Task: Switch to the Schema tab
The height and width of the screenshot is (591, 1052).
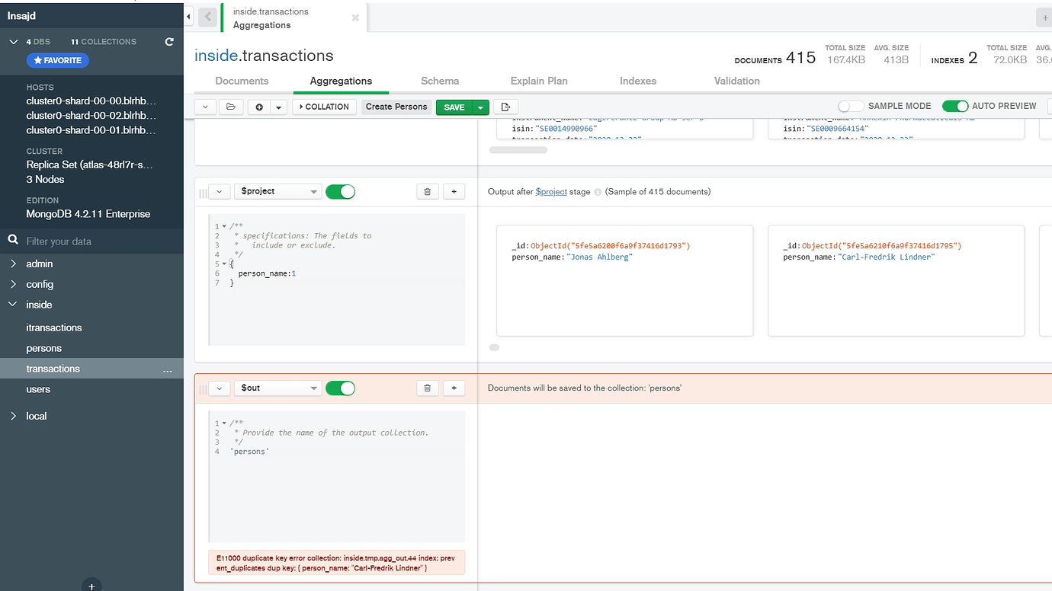Action: pos(440,81)
